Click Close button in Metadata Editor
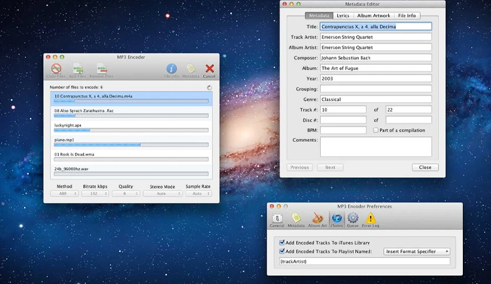Image resolution: width=491 pixels, height=284 pixels. [x=425, y=167]
